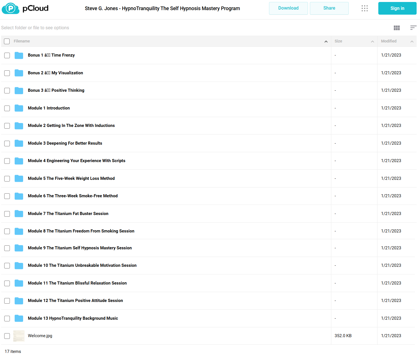Check the box for Bonus 2 My Visualization
Screen dimensions: 420x356
(x=7, y=73)
